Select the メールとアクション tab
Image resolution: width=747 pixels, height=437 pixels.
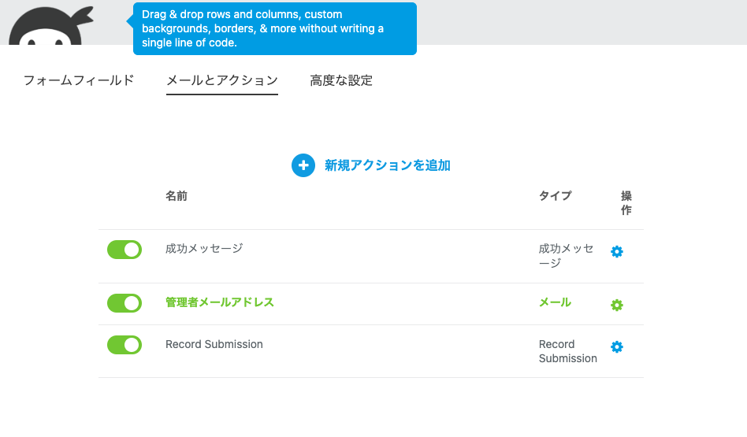click(x=222, y=80)
